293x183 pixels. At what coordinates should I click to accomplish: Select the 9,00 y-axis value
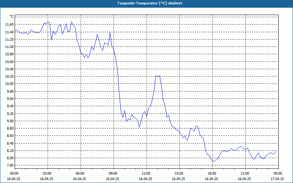pos(11,121)
